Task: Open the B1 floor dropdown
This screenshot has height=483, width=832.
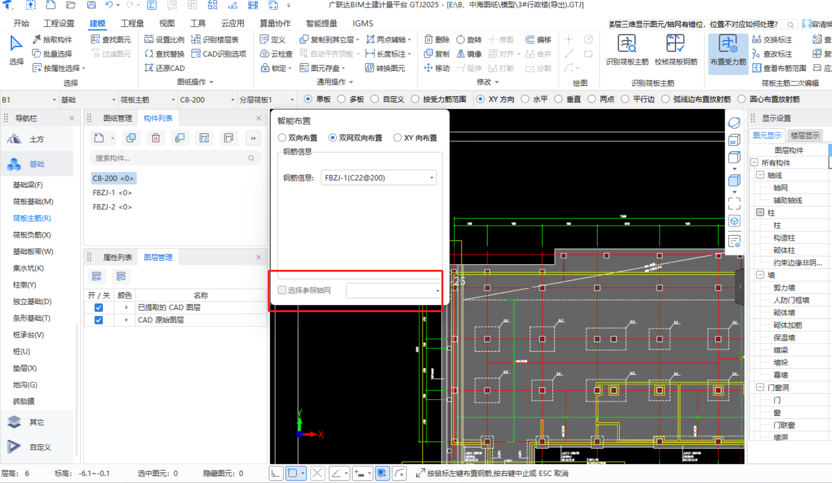Action: 29,99
